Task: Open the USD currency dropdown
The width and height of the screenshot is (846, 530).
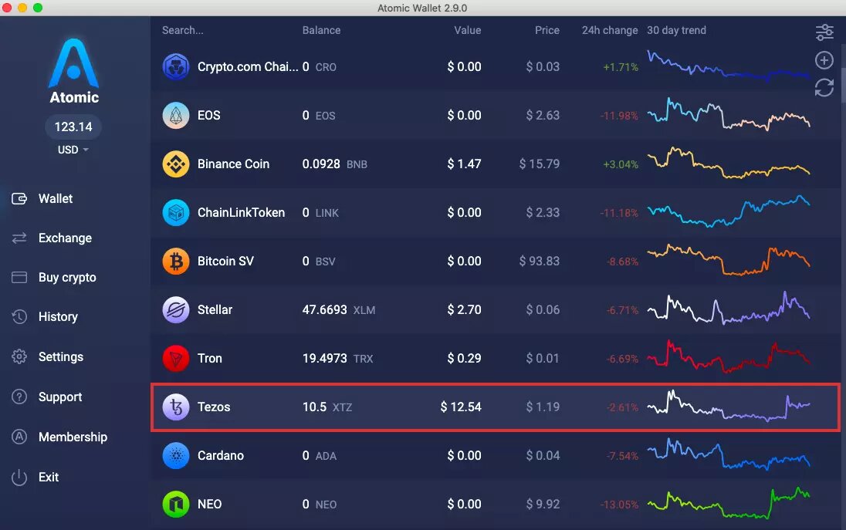Action: click(73, 150)
